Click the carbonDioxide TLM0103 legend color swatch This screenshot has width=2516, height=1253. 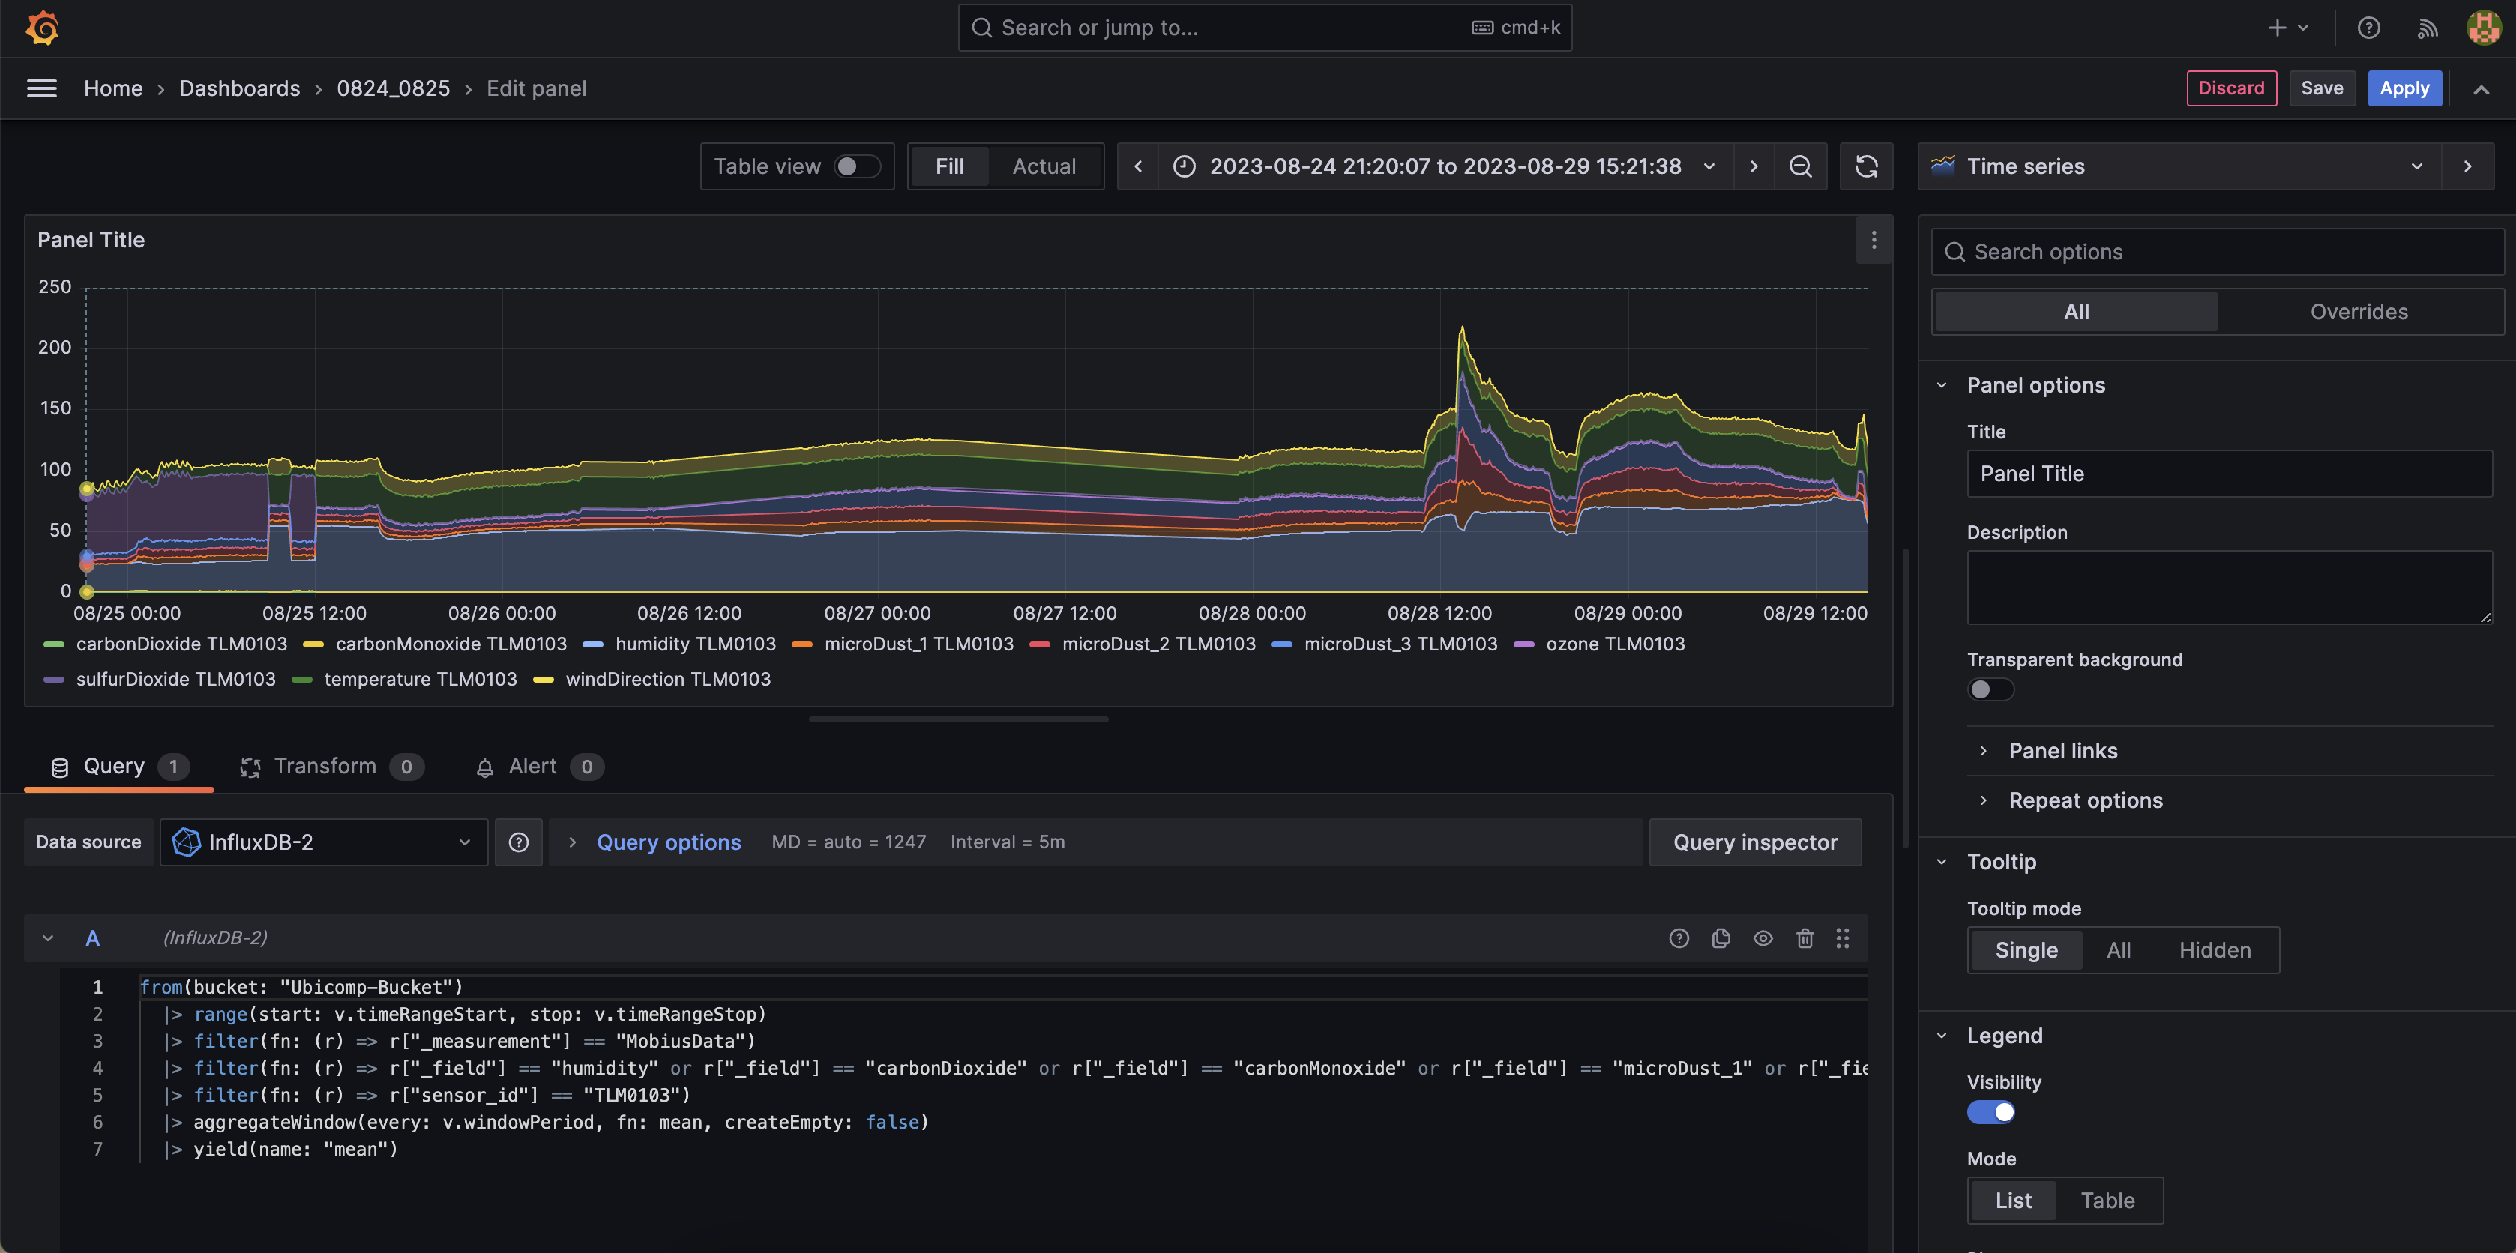(54, 644)
